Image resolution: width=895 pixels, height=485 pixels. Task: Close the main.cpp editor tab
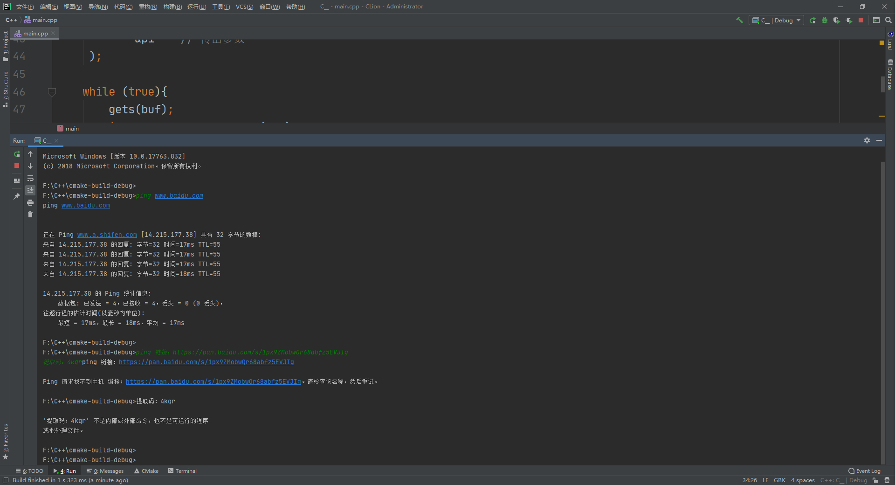tap(53, 33)
